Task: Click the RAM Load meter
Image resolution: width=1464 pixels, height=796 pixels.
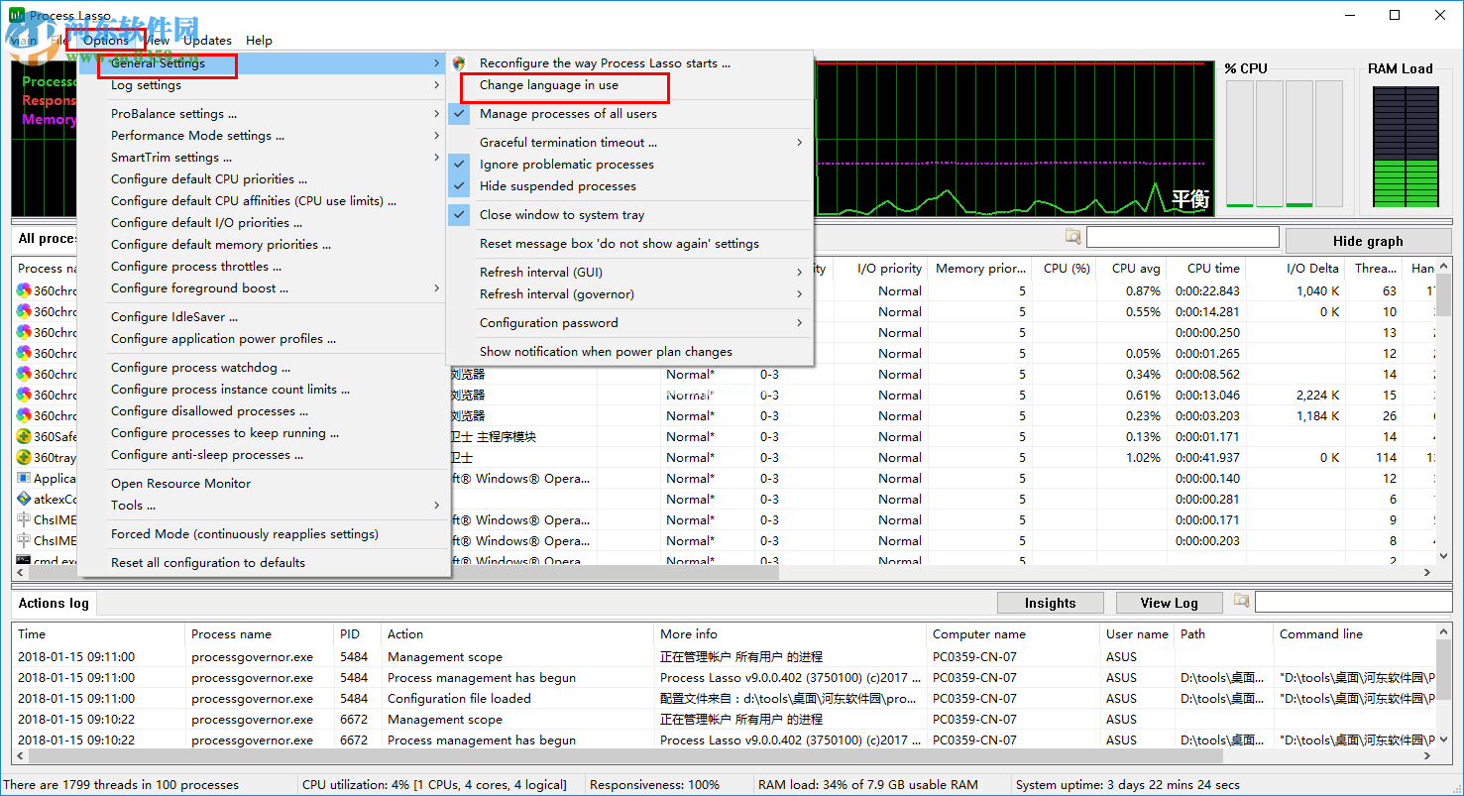Action: [1405, 147]
